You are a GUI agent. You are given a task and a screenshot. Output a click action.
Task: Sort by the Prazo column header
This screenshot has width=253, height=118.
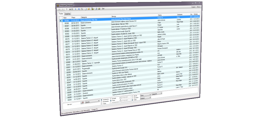(73, 17)
